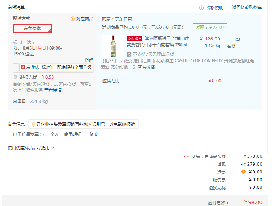This screenshot has height=206, width=272.
Task: Click the 对应商品 info icon
Action: pos(73,19)
